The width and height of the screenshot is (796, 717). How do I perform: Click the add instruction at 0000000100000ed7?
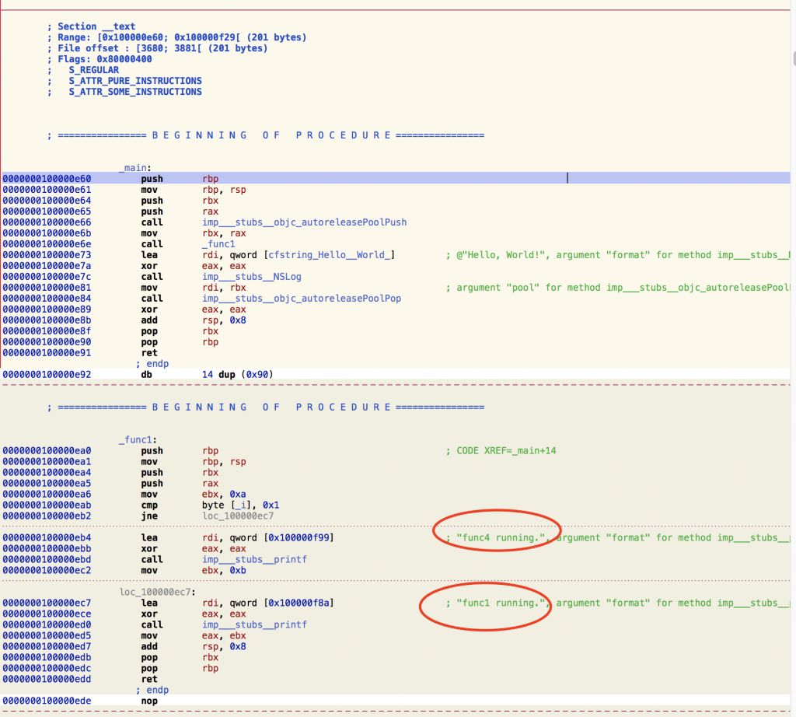[149, 646]
